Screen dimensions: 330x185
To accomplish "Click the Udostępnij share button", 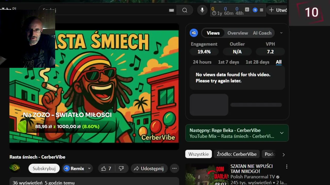I will pyautogui.click(x=149, y=169).
